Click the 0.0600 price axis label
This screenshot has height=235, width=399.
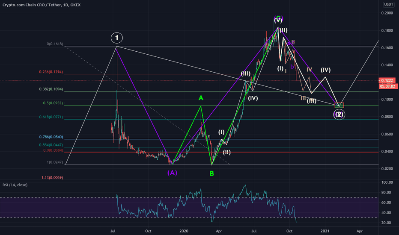(x=387, y=134)
